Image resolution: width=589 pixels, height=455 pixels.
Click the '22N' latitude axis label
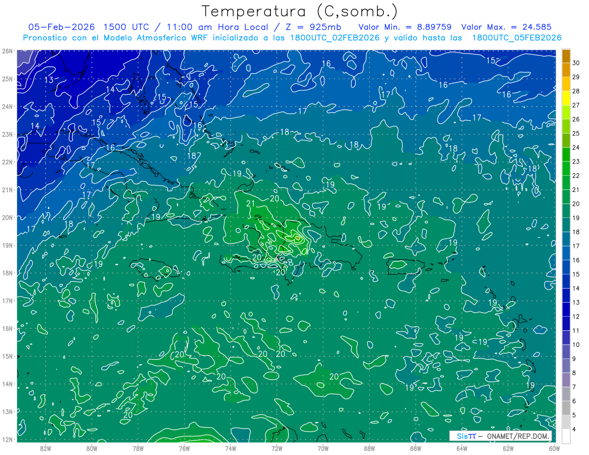(7, 162)
